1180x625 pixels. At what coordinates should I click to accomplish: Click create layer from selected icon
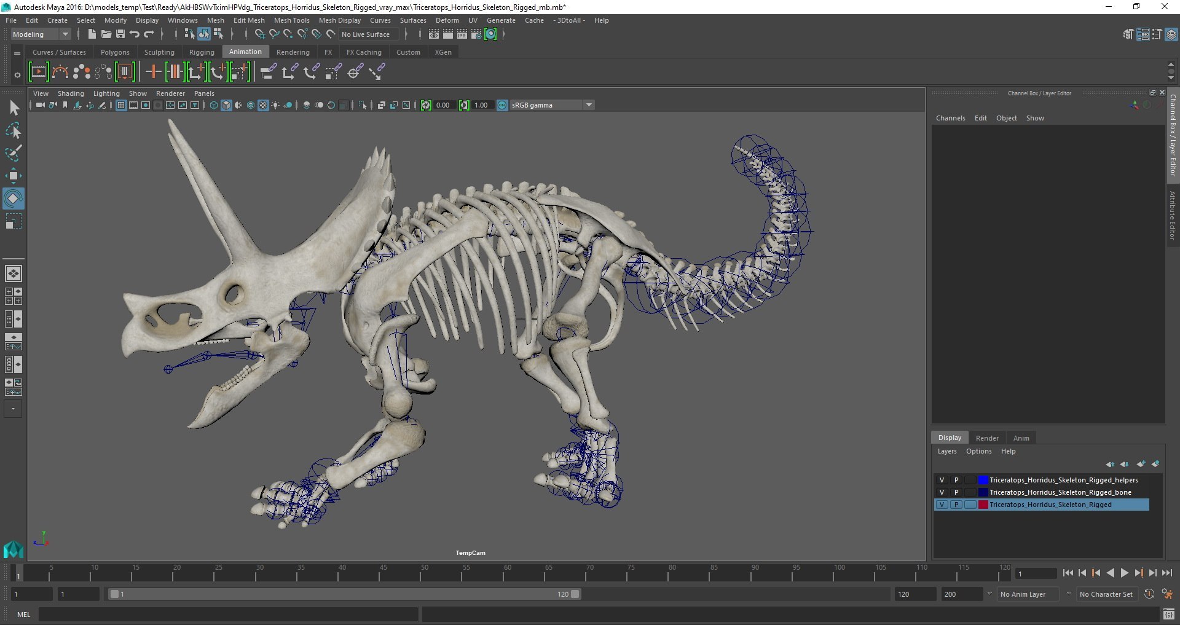pos(1155,464)
